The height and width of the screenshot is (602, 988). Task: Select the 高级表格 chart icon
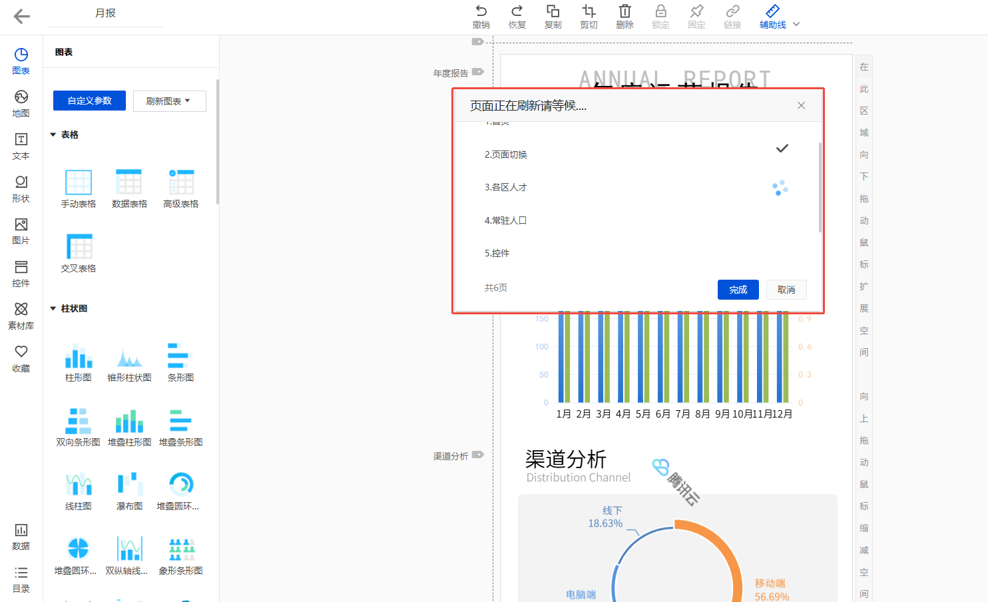pyautogui.click(x=180, y=182)
